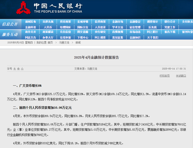Open the 党建工作 link
This screenshot has height=148, width=193.
[x=170, y=27]
